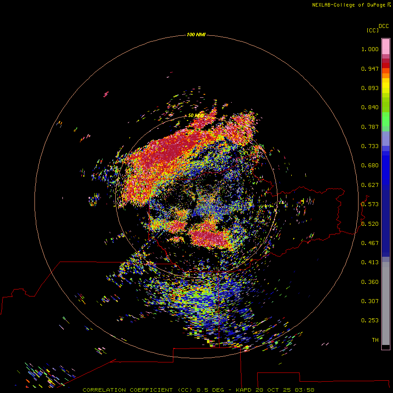Click the TH legend label
The width and height of the screenshot is (393, 393).
(x=375, y=340)
